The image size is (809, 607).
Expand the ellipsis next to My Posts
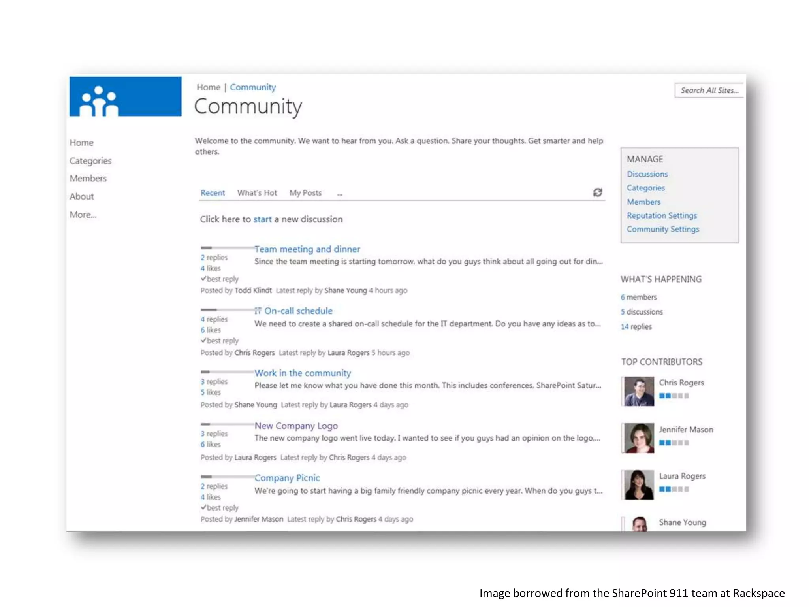tap(340, 194)
